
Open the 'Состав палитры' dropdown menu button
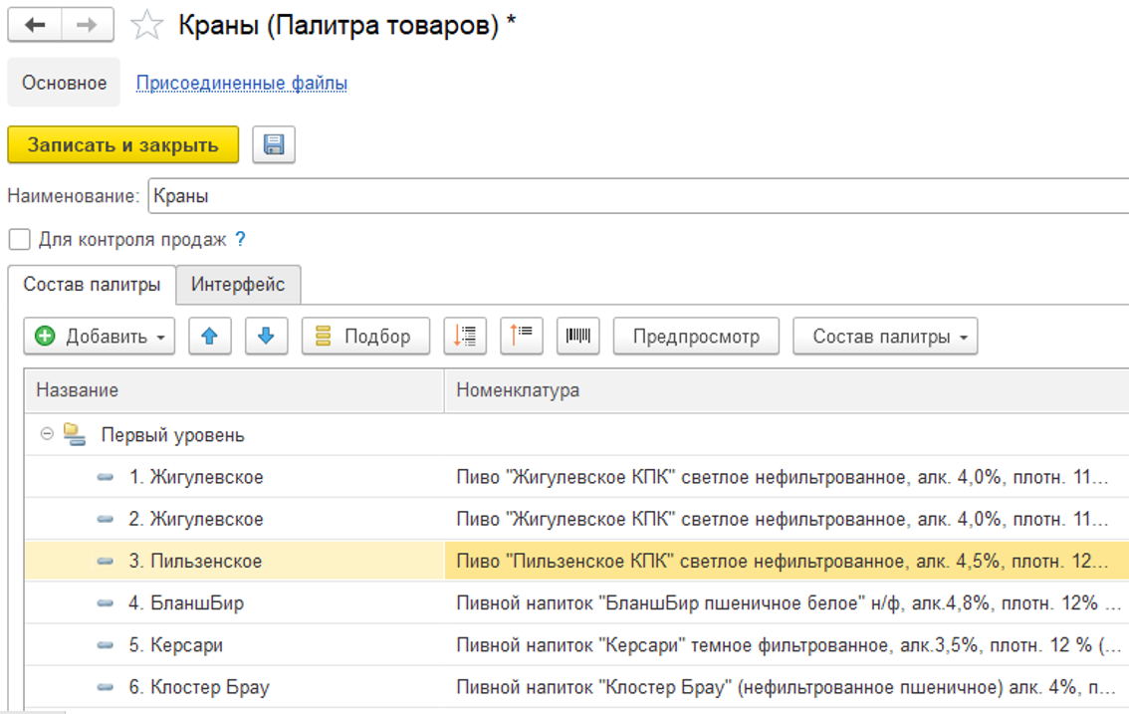(x=885, y=337)
